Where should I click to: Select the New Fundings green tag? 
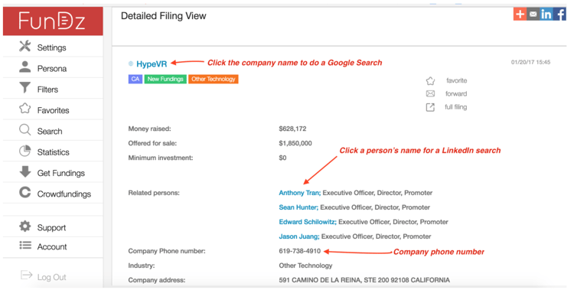coord(165,79)
